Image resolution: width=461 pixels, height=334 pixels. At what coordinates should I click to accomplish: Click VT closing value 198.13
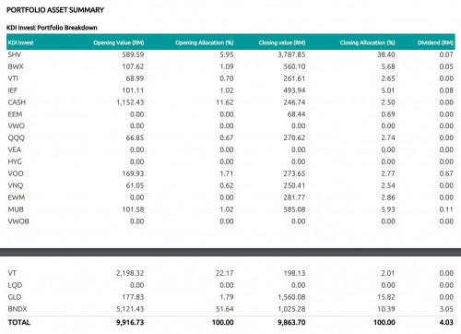point(294,273)
